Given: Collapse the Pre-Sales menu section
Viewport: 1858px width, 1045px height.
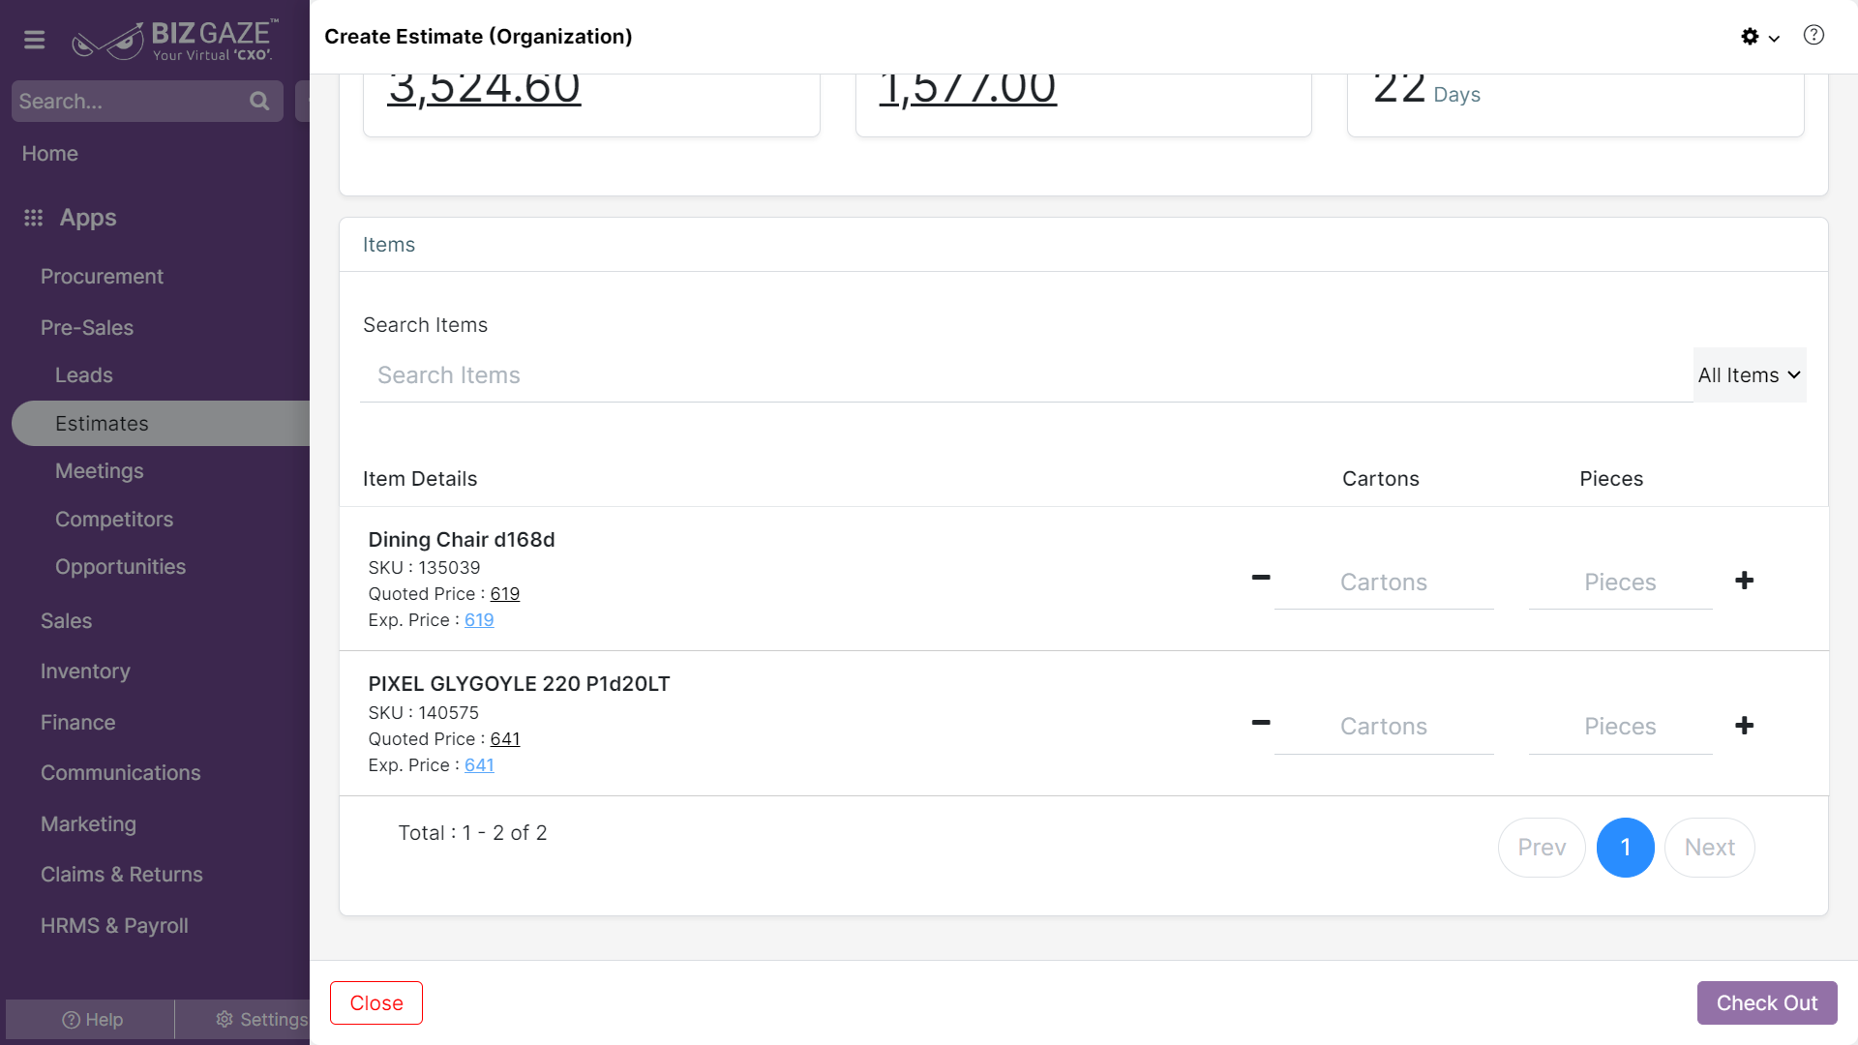Looking at the screenshot, I should click(x=87, y=328).
